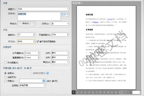144x96 pixels.
Task: Click the 布局选项 section label
Action: (7, 47)
